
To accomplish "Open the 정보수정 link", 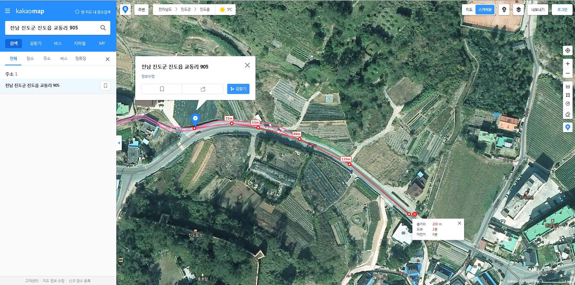I will (148, 76).
